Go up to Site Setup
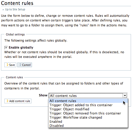Image resolution: width=132 pixels, height=131 pixels. tap(15, 9)
